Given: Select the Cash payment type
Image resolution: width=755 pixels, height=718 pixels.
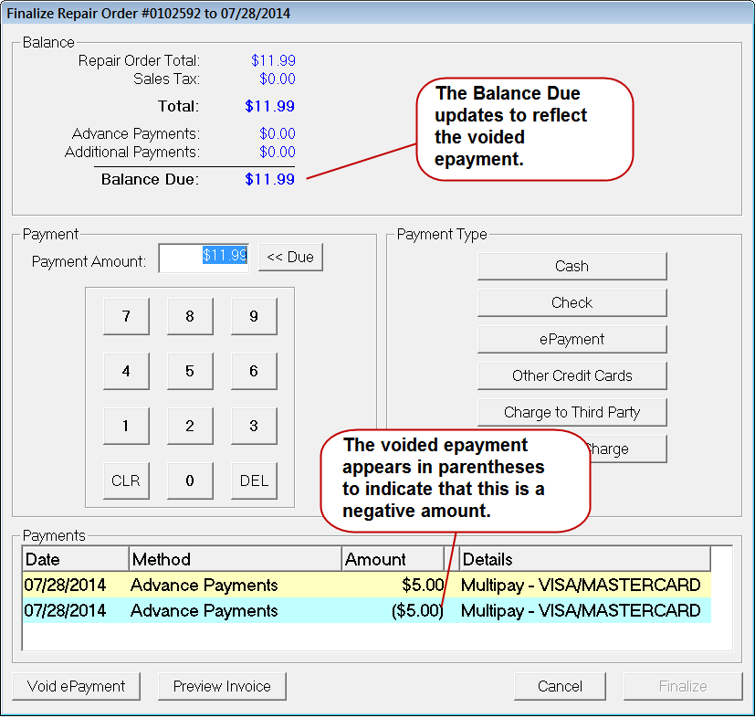Looking at the screenshot, I should (x=571, y=266).
